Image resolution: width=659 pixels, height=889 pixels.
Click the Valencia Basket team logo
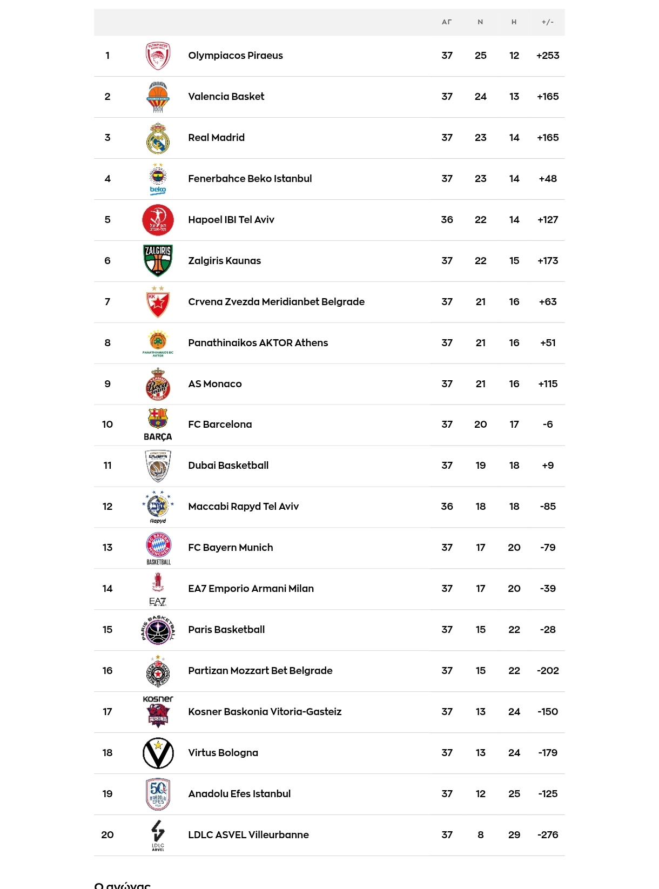coord(158,97)
